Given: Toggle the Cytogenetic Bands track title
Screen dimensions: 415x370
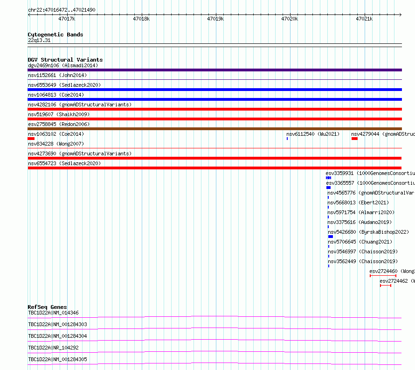Looking at the screenshot, I should pyautogui.click(x=55, y=35).
